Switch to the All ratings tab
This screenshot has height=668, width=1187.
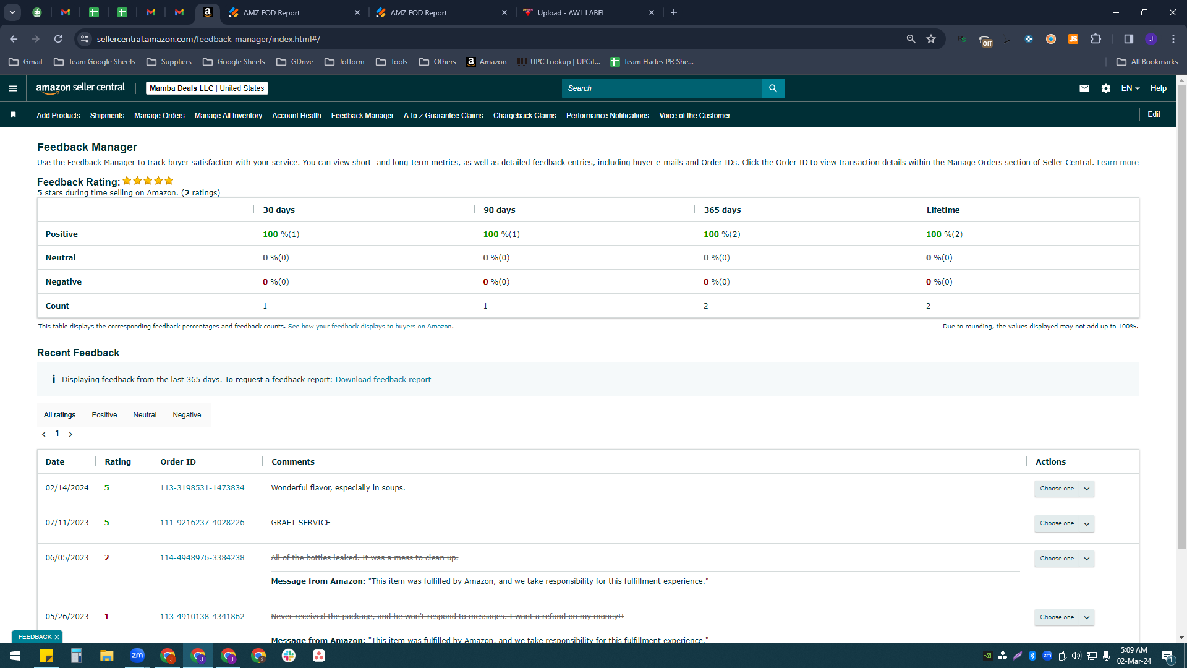click(x=60, y=415)
